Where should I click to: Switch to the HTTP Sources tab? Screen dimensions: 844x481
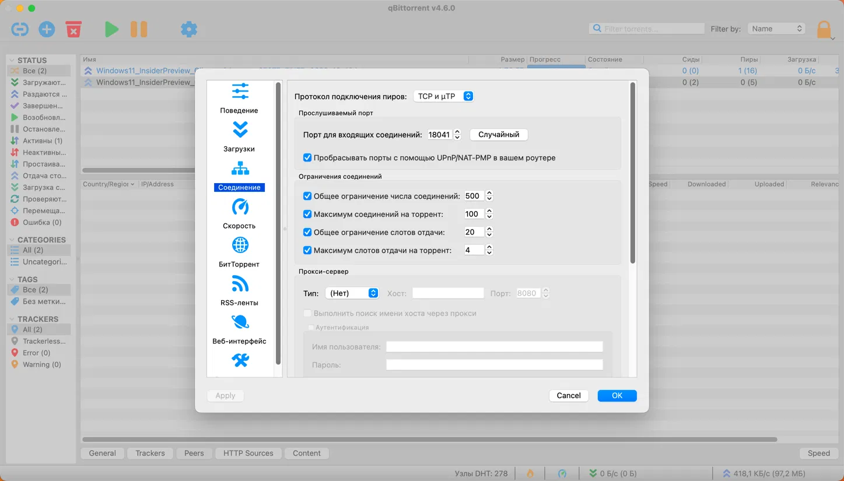[248, 453]
